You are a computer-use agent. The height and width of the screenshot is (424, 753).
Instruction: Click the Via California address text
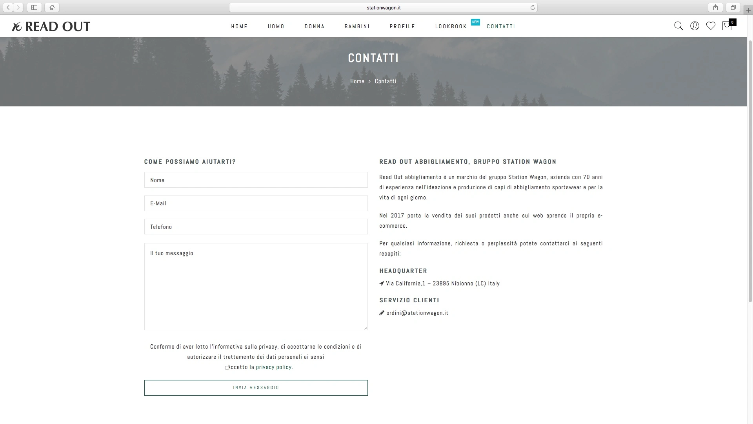pyautogui.click(x=443, y=283)
